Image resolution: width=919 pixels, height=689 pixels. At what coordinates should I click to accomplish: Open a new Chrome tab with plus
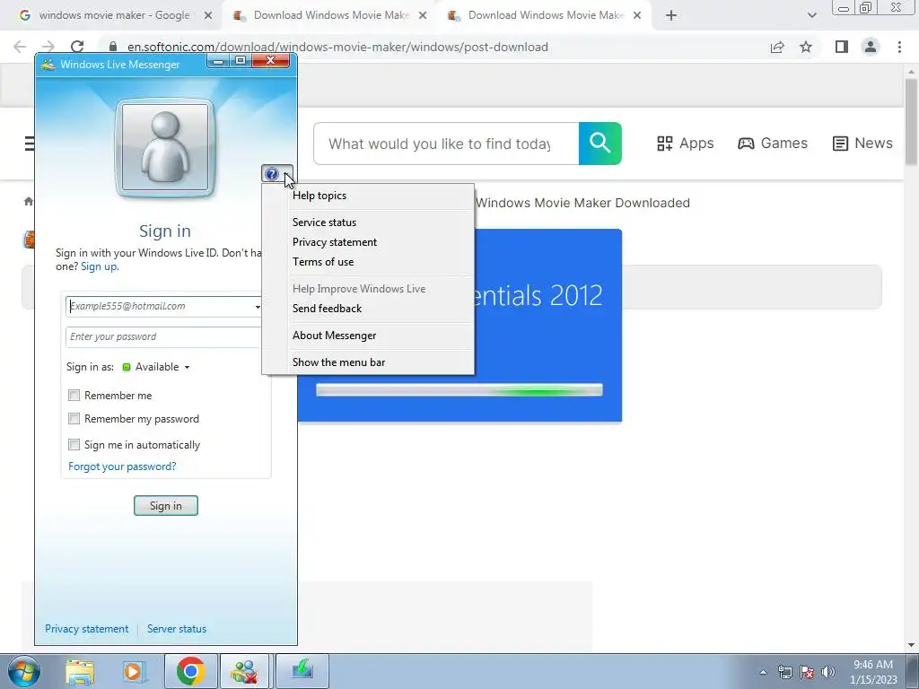(671, 16)
